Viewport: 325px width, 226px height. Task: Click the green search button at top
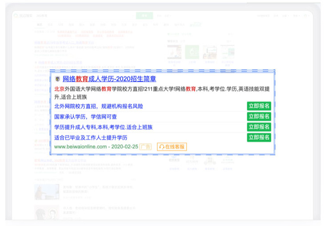(x=144, y=16)
